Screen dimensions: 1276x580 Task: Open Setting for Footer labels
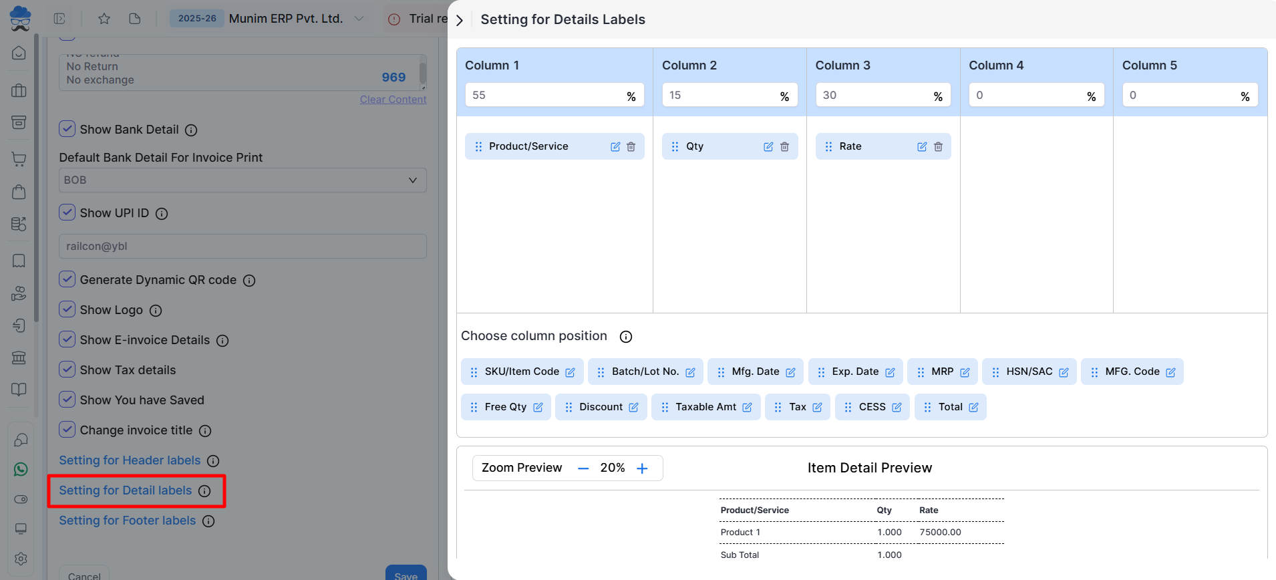(127, 521)
